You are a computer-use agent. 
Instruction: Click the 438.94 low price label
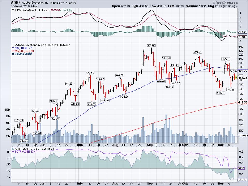coord(221,93)
